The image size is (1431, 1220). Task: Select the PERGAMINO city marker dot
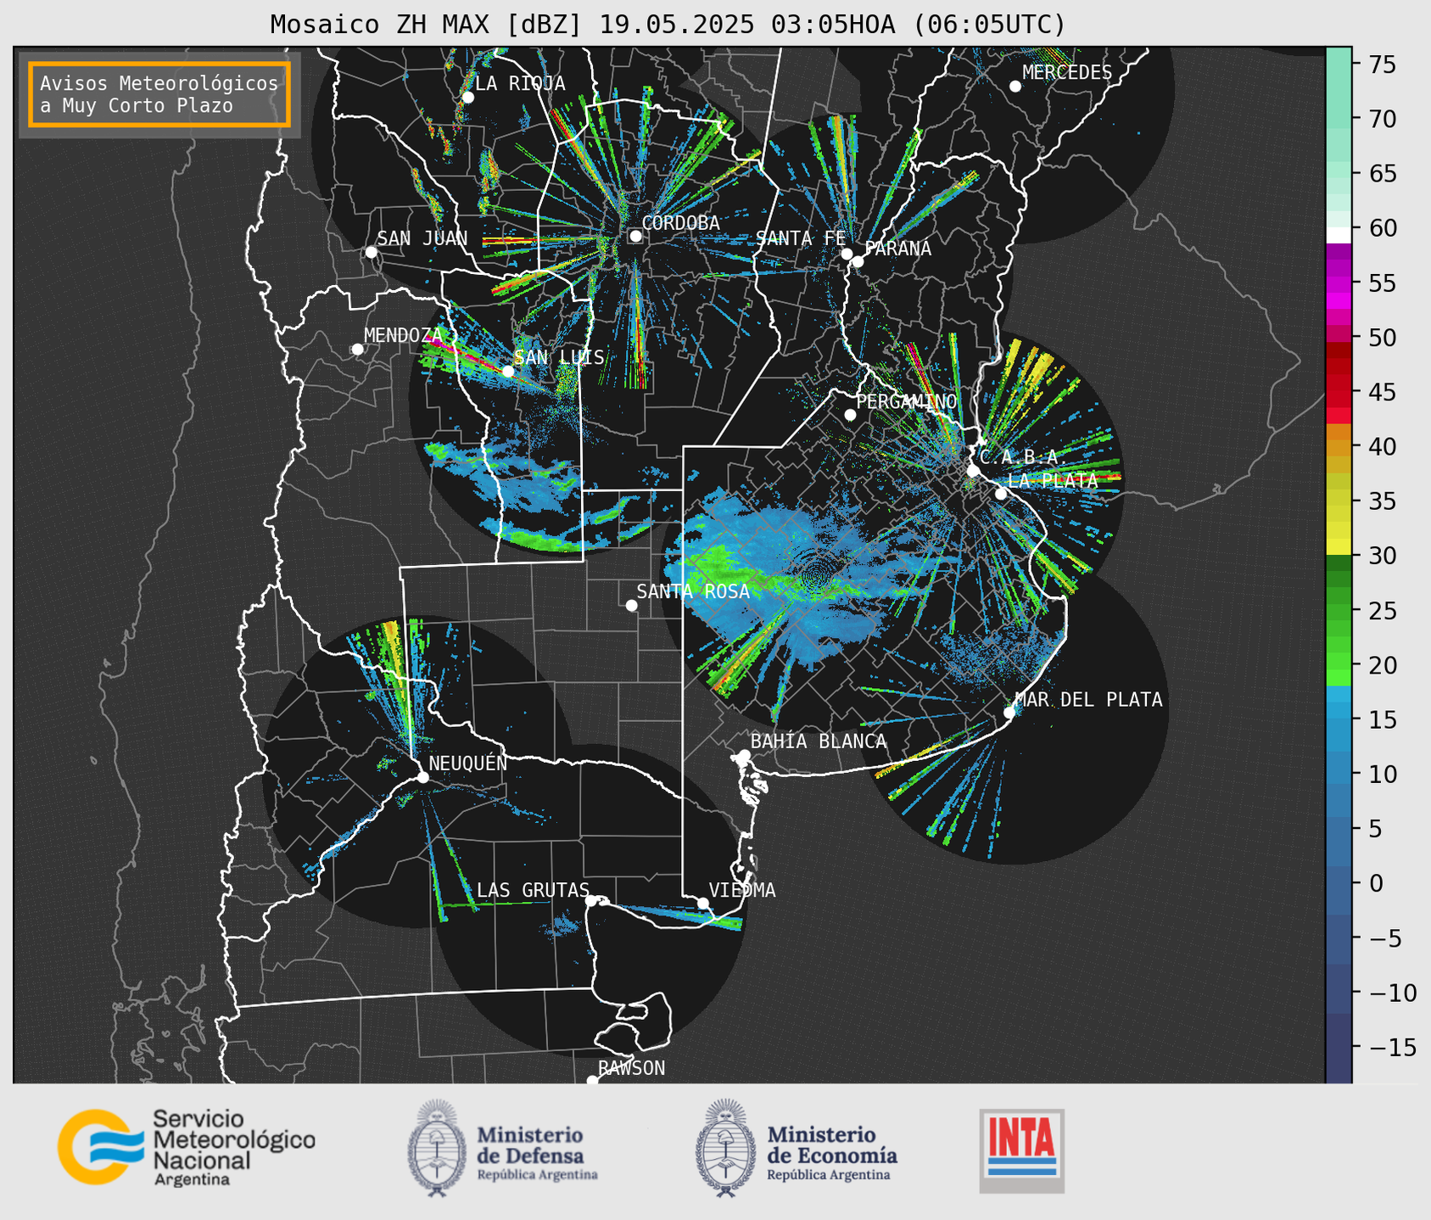click(x=850, y=415)
